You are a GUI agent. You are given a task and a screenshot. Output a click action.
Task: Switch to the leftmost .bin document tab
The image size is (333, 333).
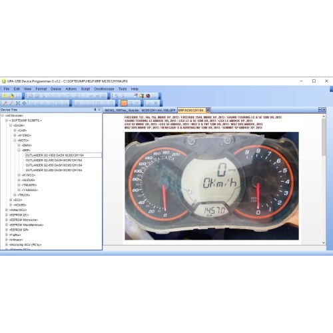tap(121, 111)
